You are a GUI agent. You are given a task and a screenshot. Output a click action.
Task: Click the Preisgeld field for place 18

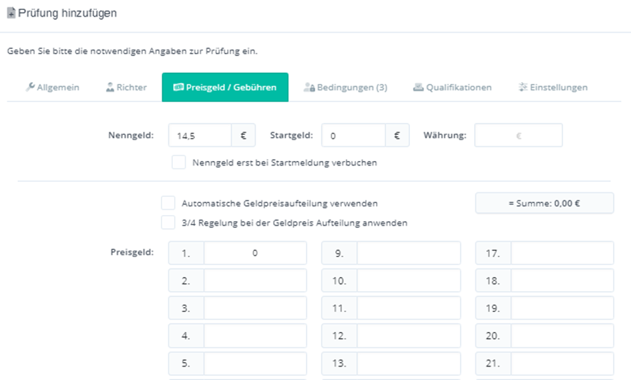tap(562, 280)
